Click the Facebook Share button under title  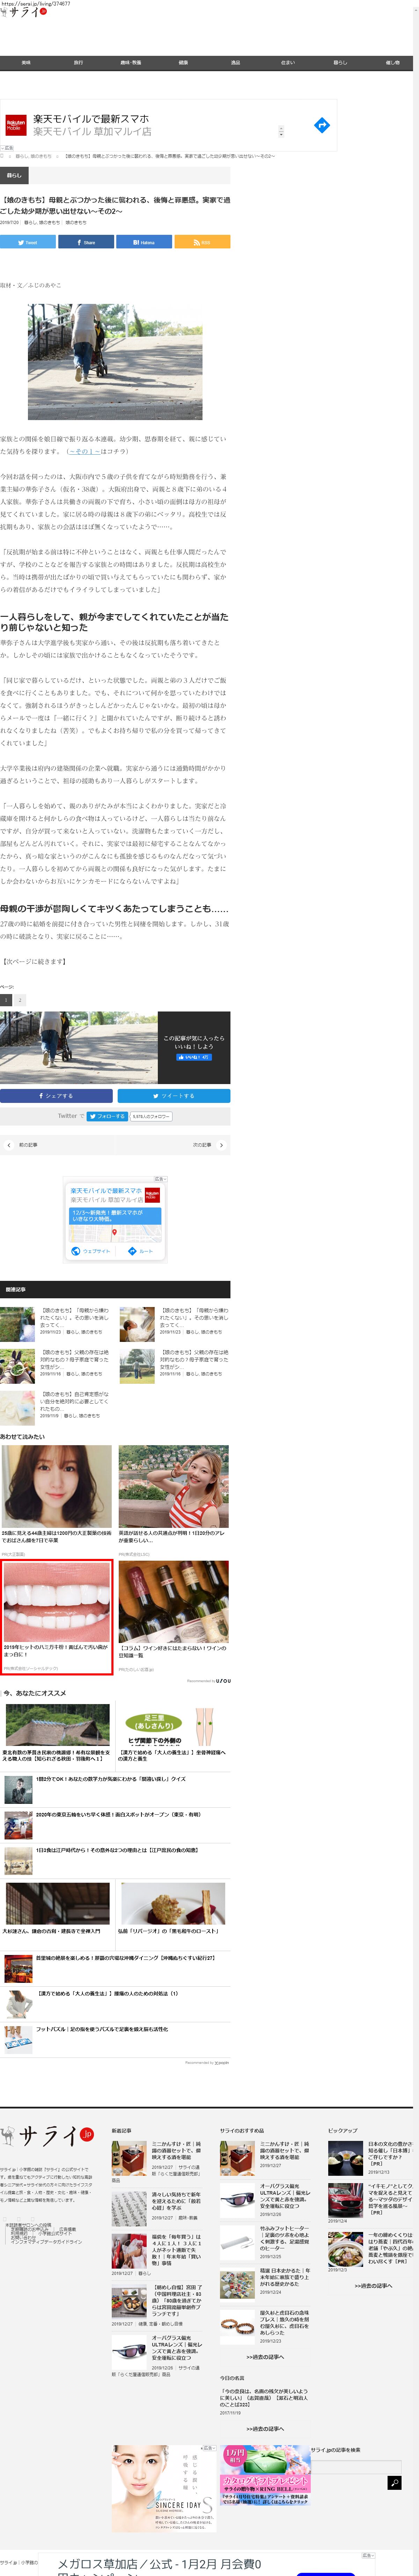pos(86,242)
